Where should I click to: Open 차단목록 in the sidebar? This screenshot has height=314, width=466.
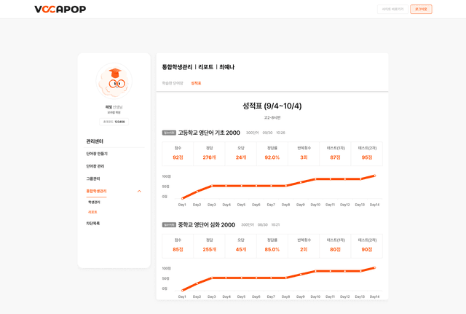point(93,224)
